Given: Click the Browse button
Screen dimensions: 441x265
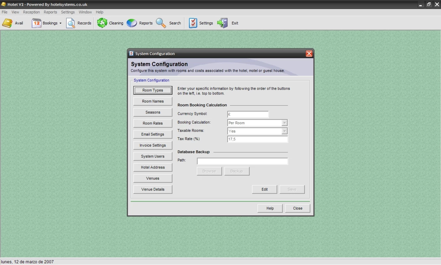Looking at the screenshot, I should pos(209,171).
